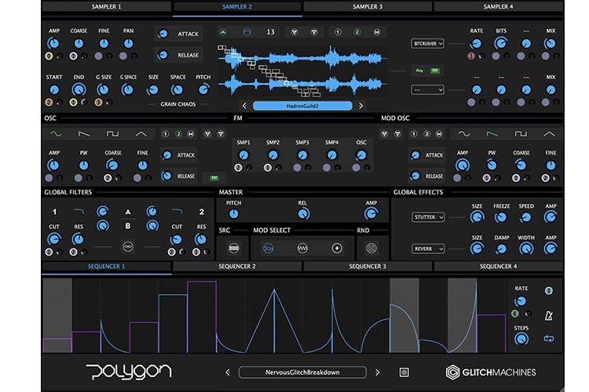
Task: Toggle MOD OSC filter route M button
Action: (439, 134)
